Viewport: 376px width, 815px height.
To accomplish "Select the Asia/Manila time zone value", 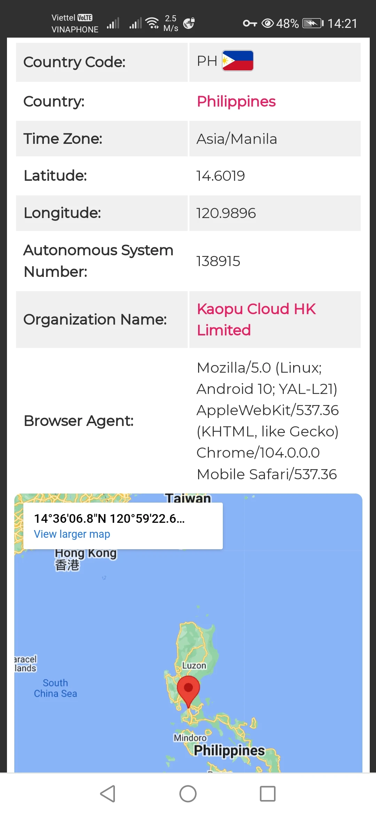I will [x=237, y=139].
